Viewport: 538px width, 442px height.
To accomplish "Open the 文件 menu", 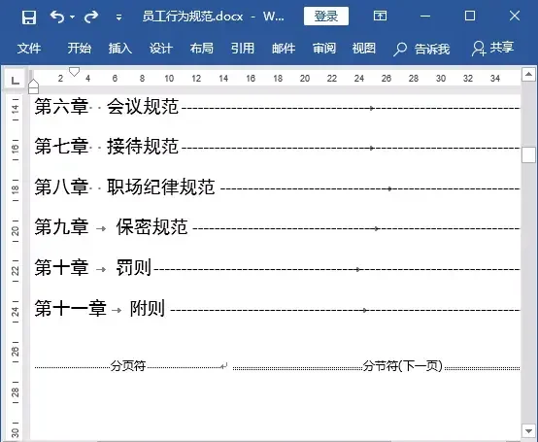I will coord(29,48).
